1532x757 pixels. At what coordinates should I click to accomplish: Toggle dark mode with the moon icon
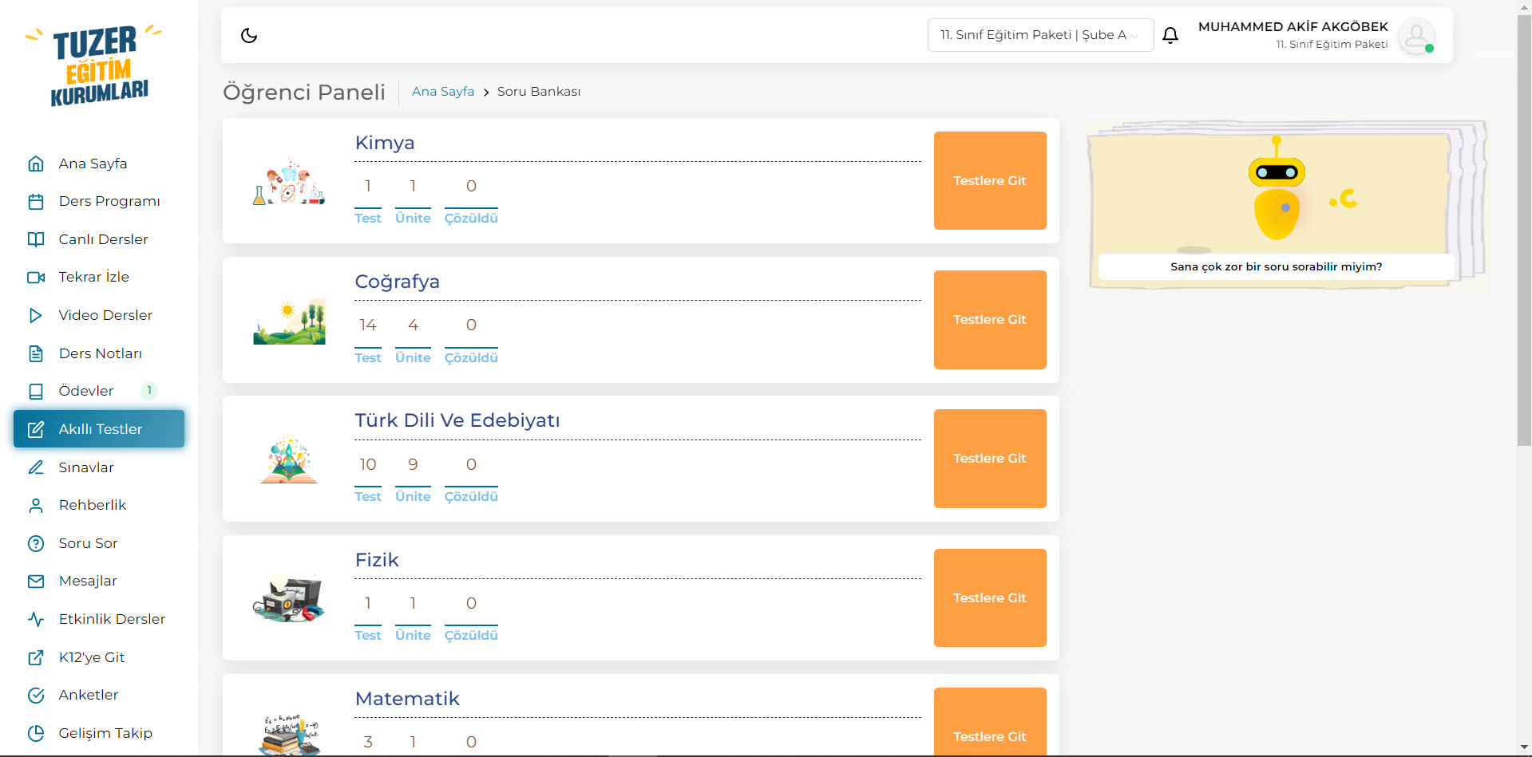249,35
